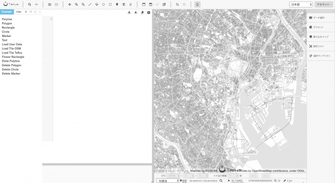Load the Flower Rectangle example
Screen dimensions: 335x183
pyautogui.click(x=13, y=57)
